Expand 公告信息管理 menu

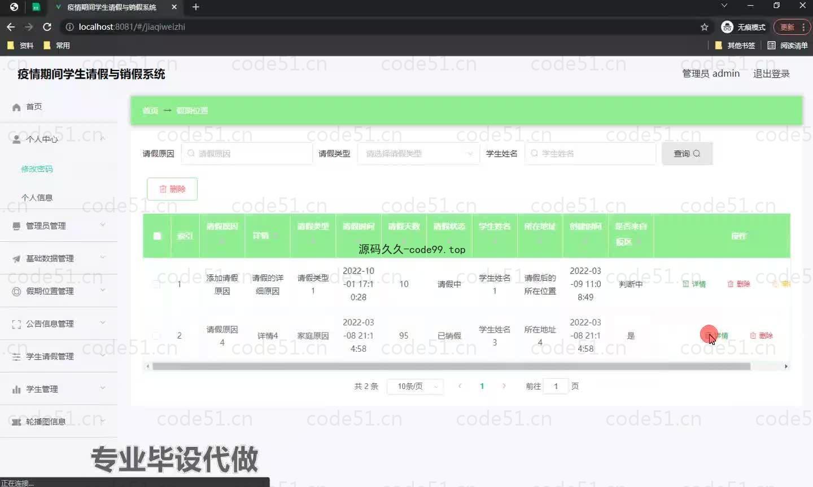(59, 324)
